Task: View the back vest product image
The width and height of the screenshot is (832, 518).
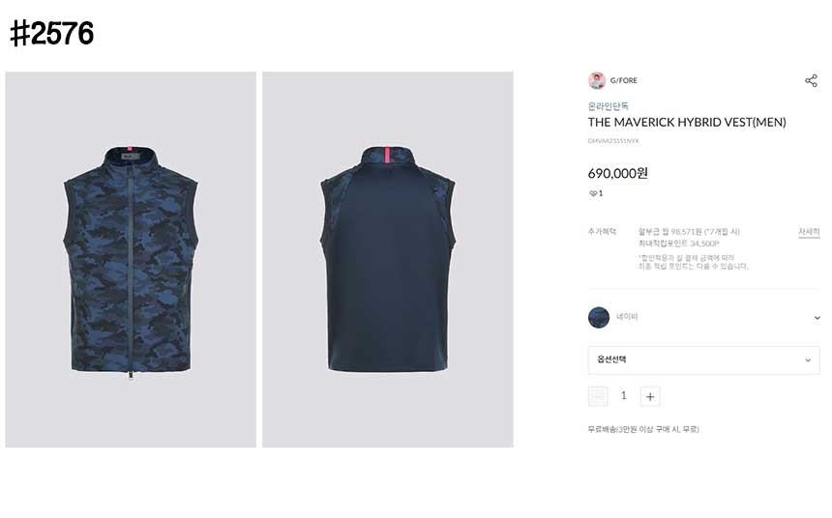Action: click(x=388, y=260)
